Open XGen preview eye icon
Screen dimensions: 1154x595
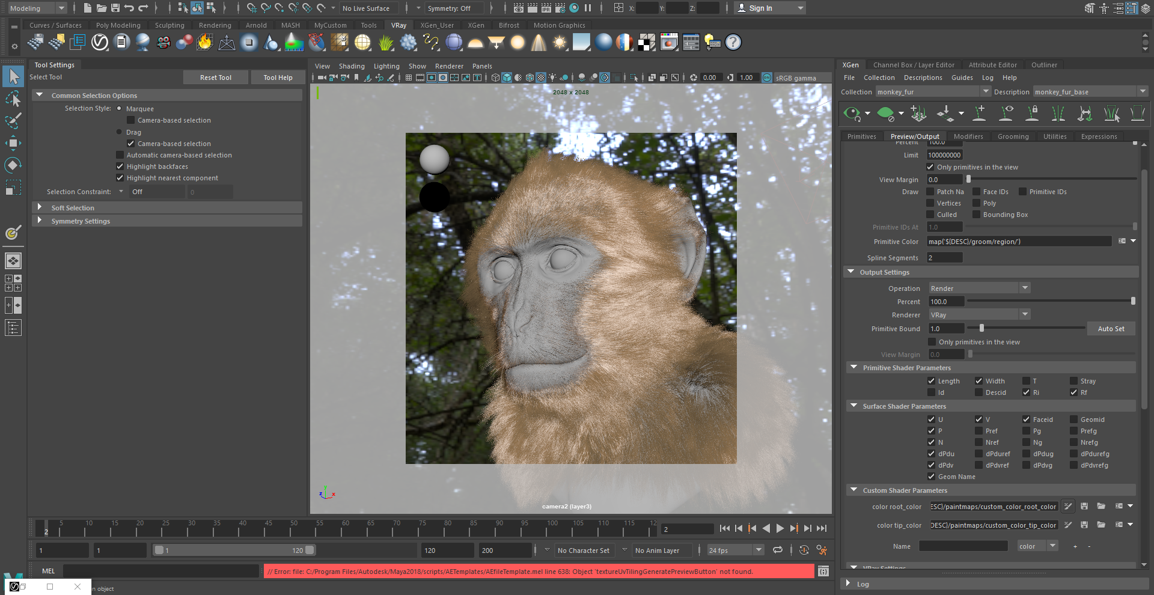point(852,113)
